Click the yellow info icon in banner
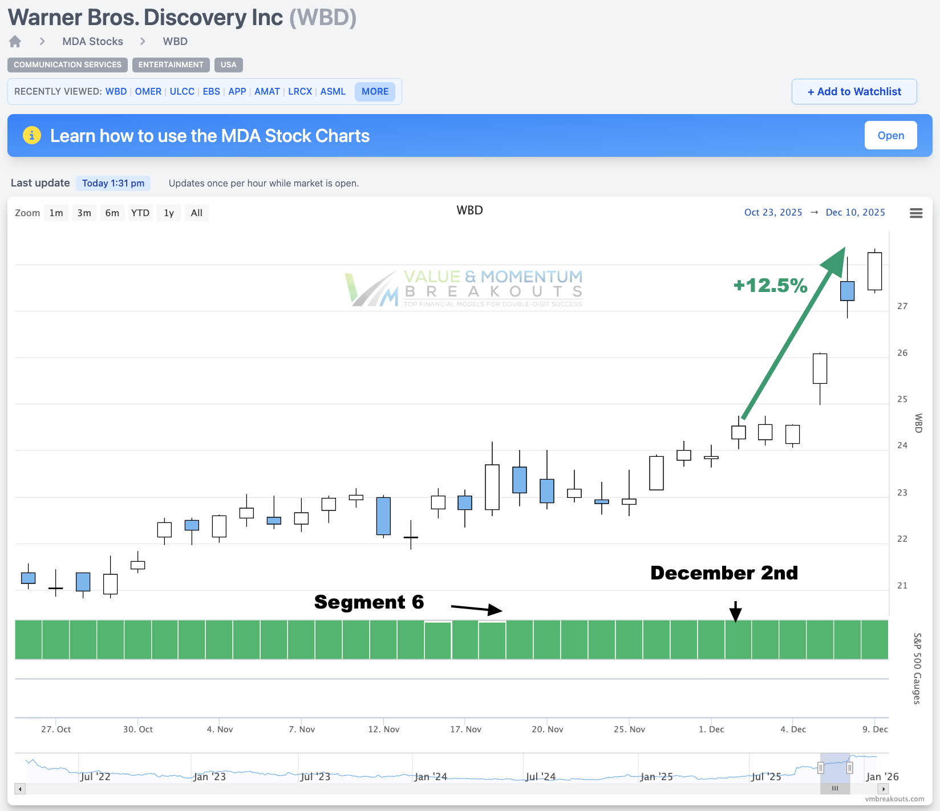940x811 pixels. tap(32, 135)
